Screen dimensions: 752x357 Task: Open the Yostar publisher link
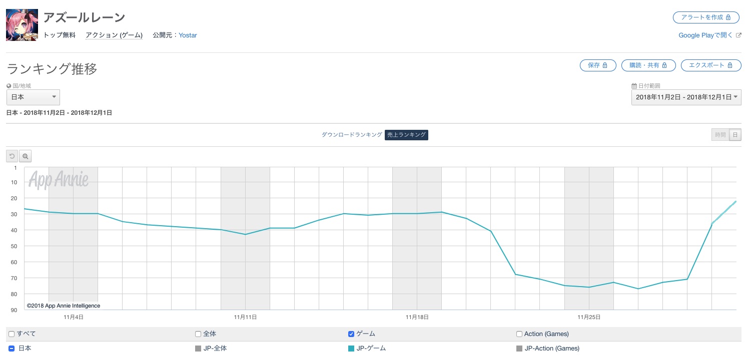click(188, 35)
